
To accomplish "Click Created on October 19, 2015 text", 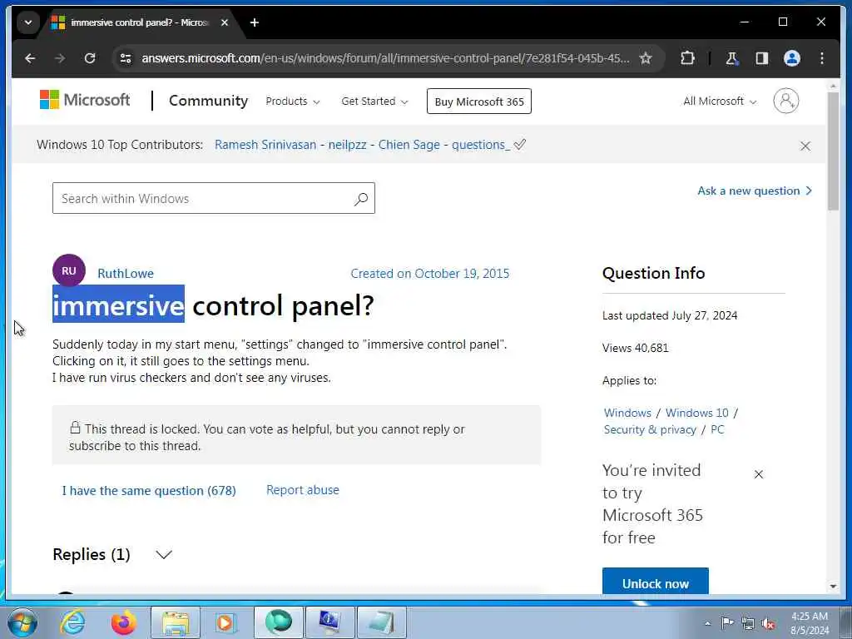I will coord(430,273).
